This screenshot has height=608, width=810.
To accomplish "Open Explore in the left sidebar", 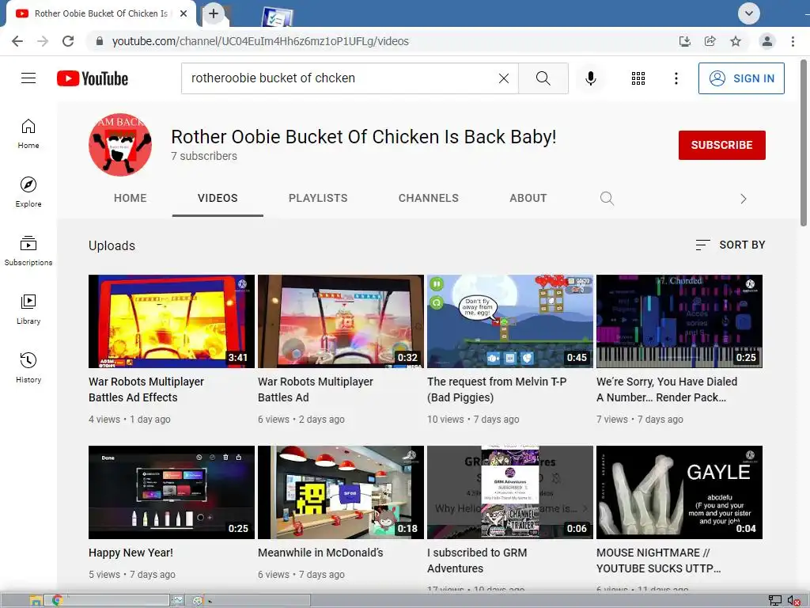I will [x=28, y=192].
